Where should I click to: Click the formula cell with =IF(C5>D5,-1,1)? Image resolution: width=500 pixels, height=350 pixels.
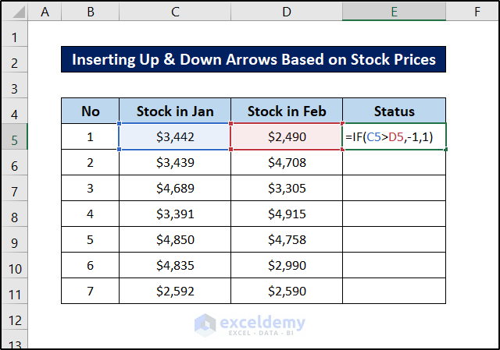click(x=394, y=137)
